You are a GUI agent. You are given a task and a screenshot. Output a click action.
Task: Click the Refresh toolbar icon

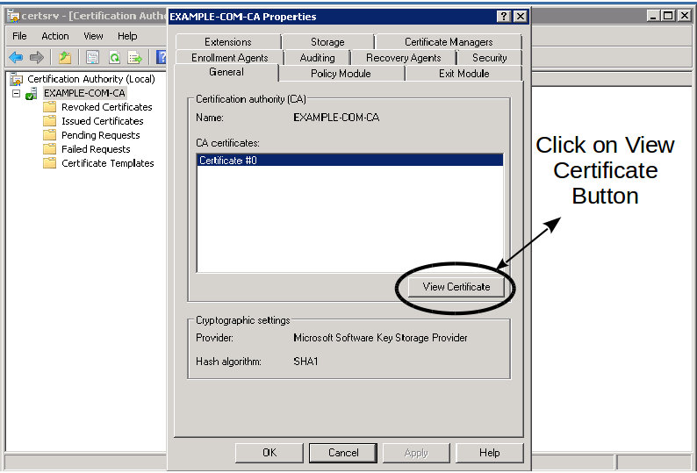pos(114,58)
